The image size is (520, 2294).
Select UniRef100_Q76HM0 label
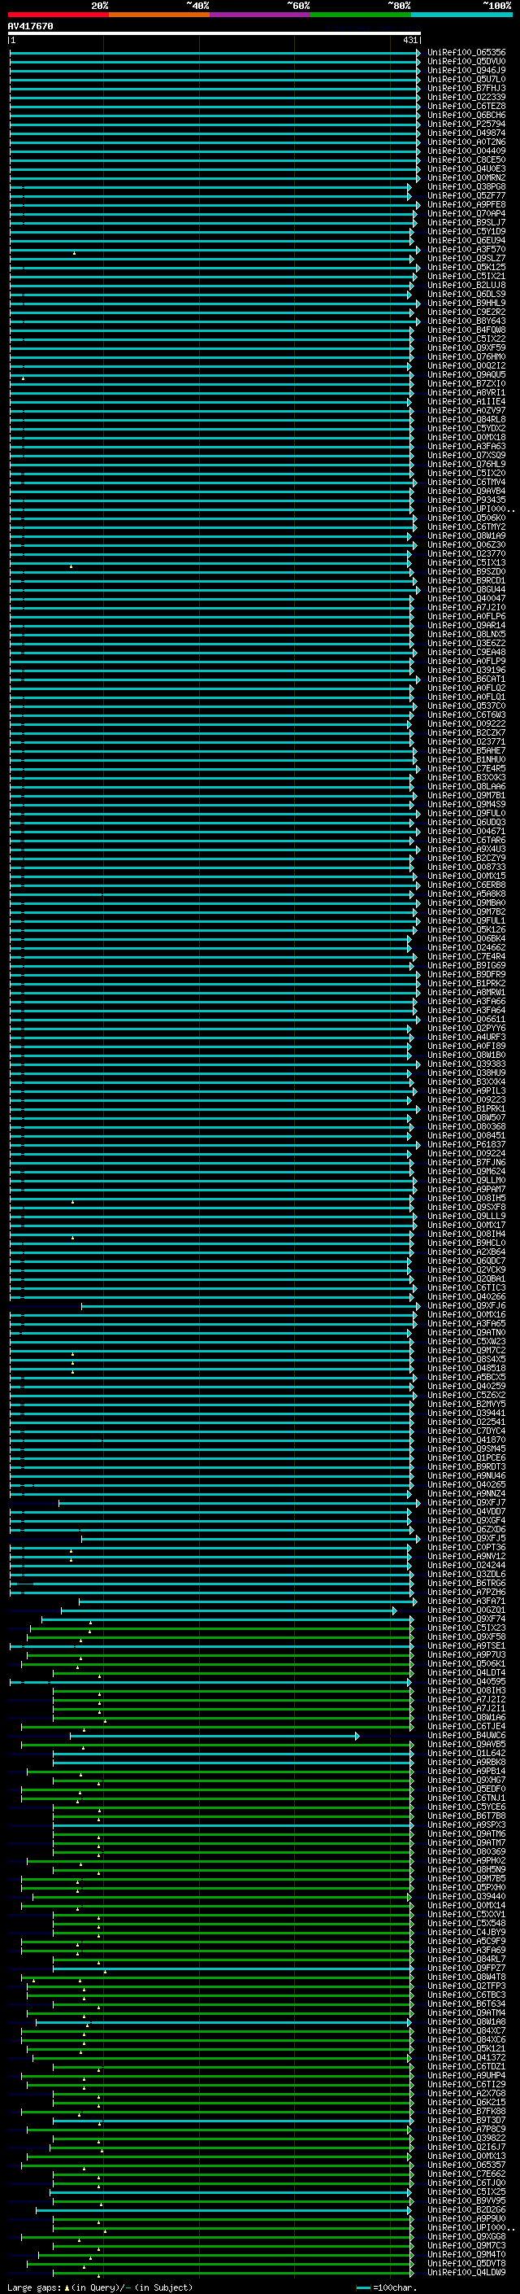466,356
